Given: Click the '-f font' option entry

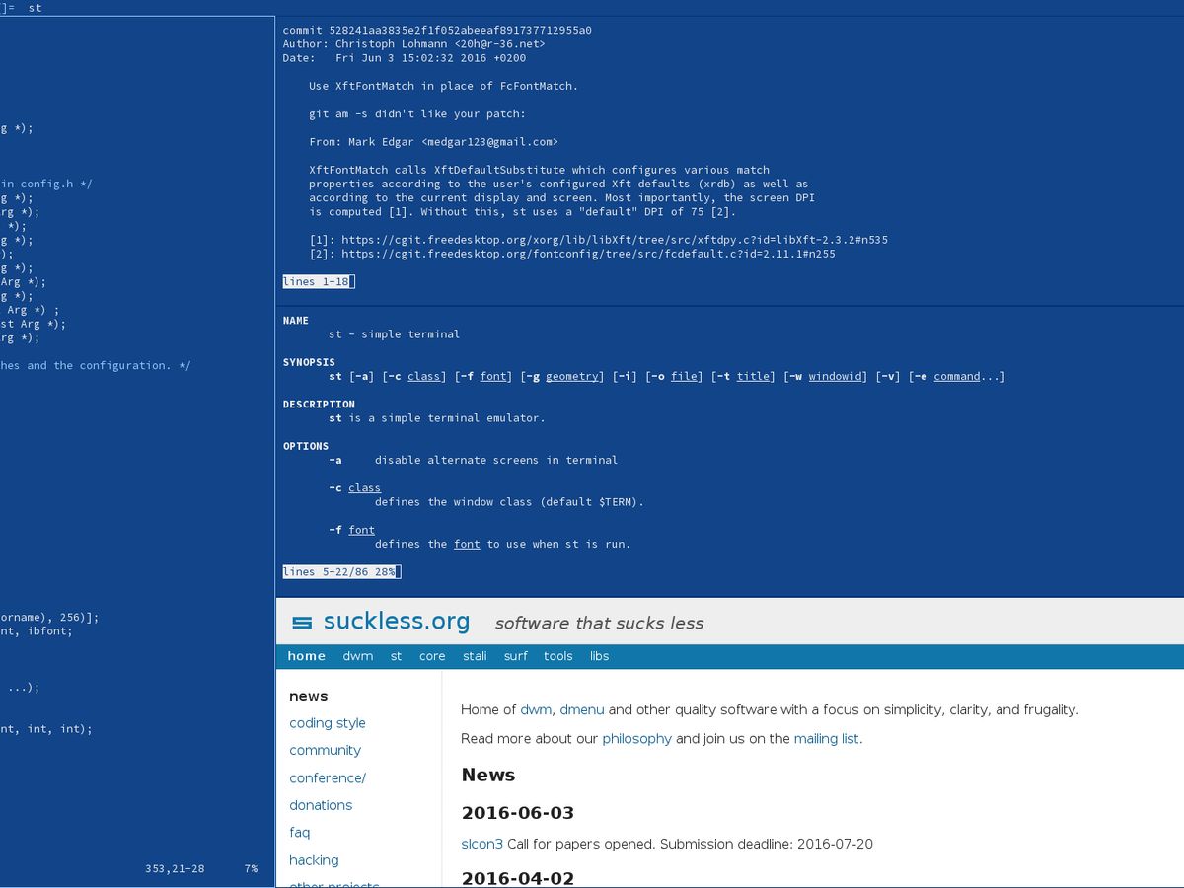Looking at the screenshot, I should point(352,530).
